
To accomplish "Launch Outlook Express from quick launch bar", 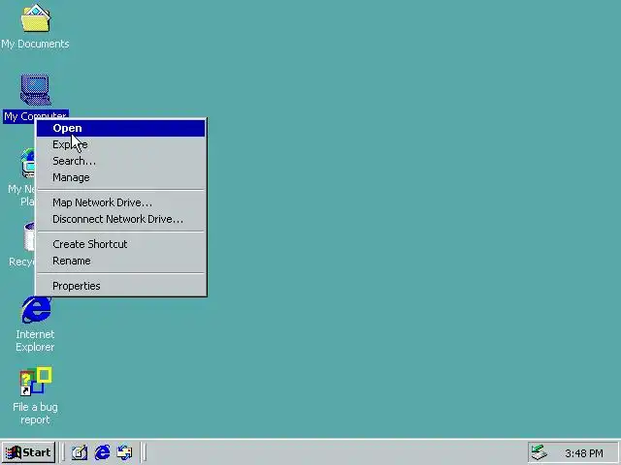I will [125, 452].
